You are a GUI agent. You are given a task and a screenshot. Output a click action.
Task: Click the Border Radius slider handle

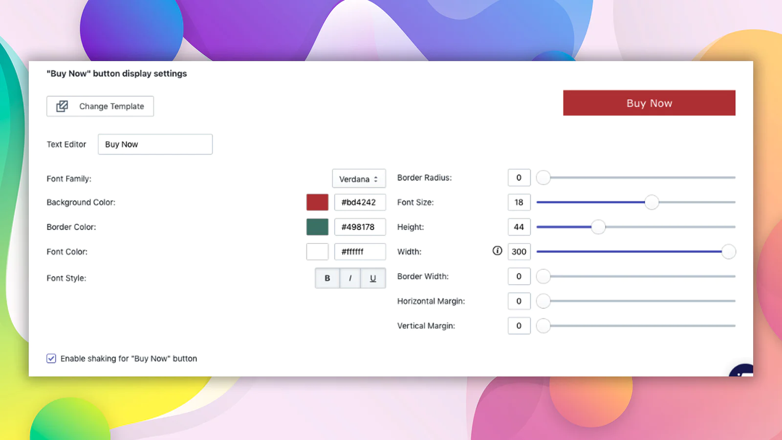pos(543,177)
